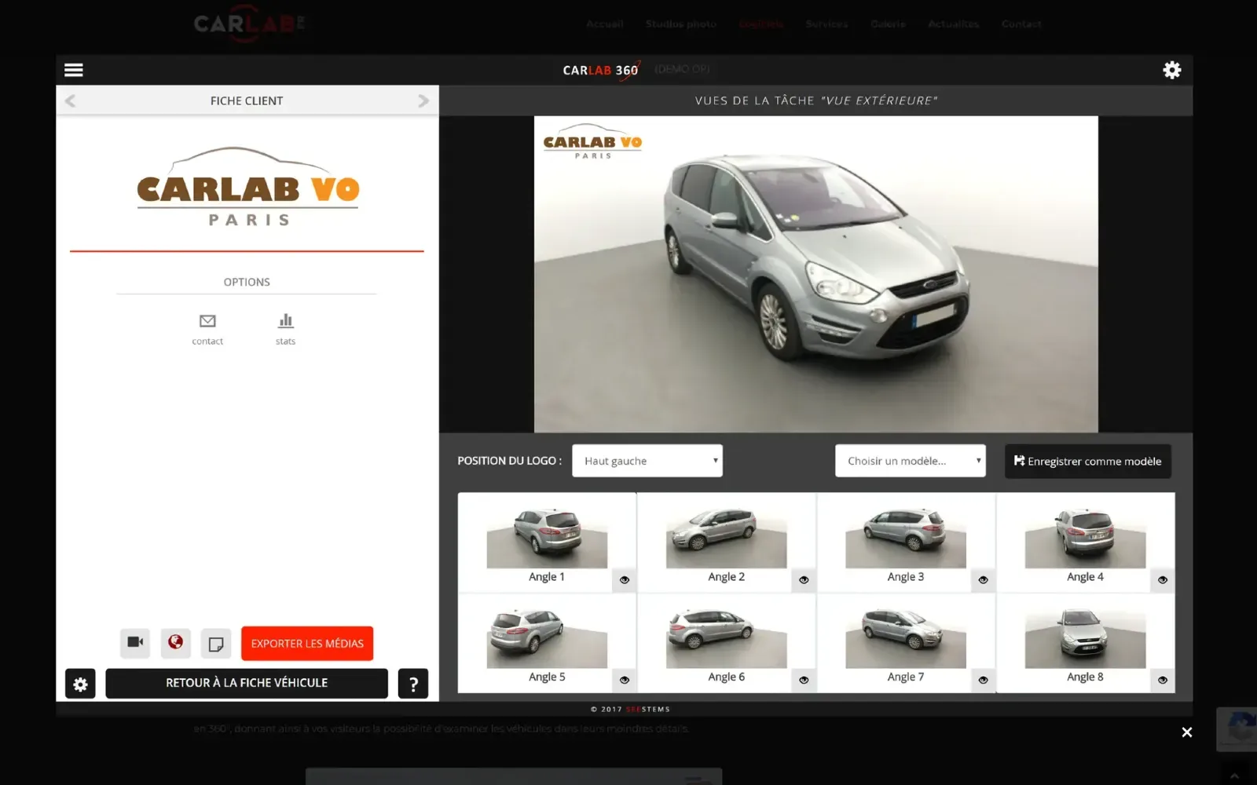Open the 'Choisir un modèle...' dropdown
The height and width of the screenshot is (785, 1257).
(911, 461)
